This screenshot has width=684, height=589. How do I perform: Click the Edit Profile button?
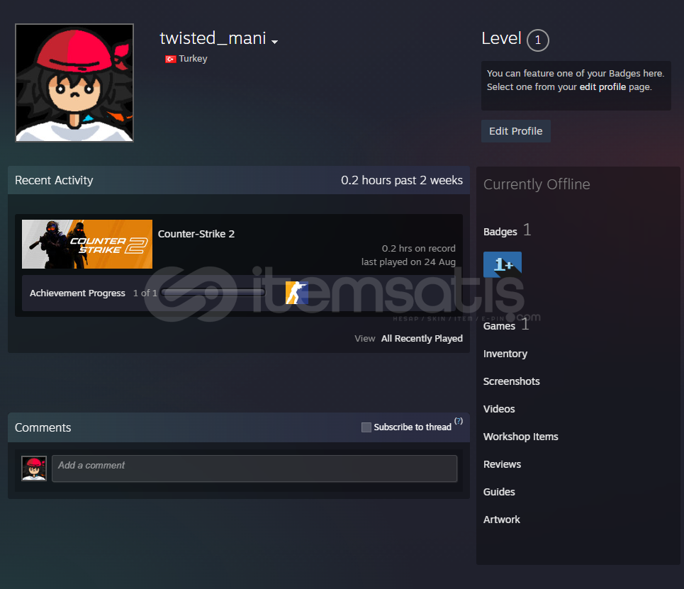(515, 131)
